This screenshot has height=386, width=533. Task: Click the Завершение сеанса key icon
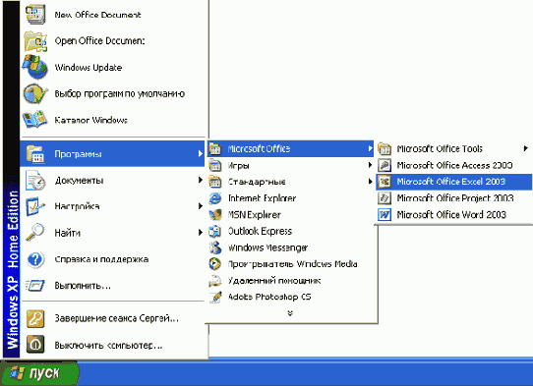[x=35, y=318]
